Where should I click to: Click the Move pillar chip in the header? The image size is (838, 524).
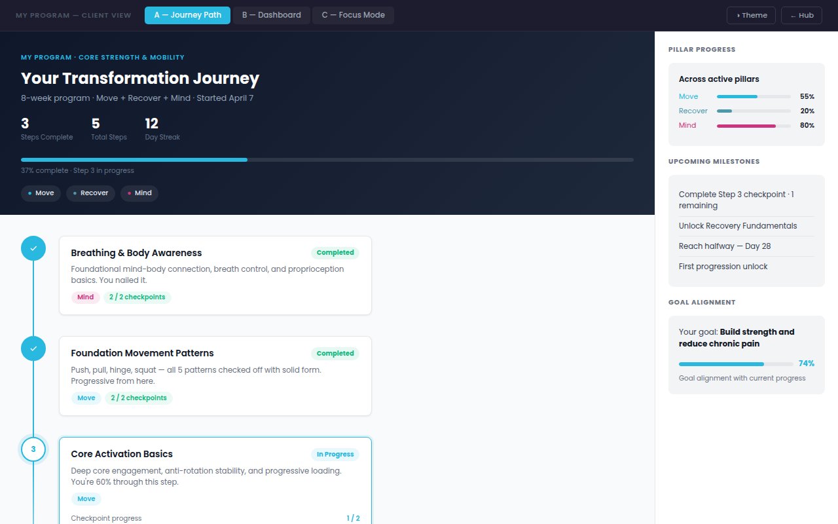pos(41,193)
